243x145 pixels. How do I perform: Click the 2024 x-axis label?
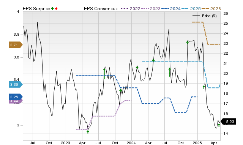(x=131, y=143)
